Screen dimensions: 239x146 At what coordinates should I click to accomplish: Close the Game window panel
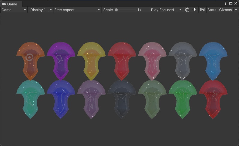coord(236,3)
